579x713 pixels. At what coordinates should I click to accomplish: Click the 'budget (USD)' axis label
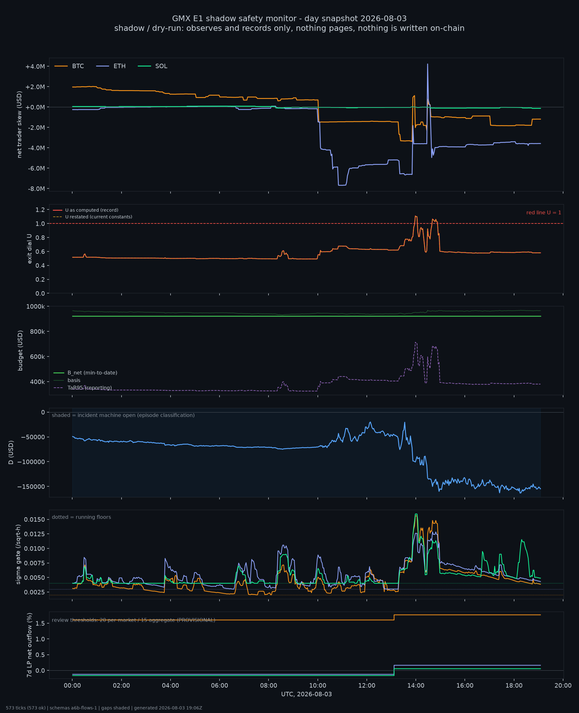20,350
